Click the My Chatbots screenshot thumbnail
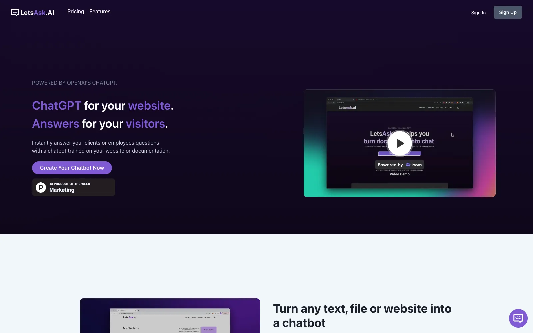This screenshot has width=533, height=333. point(170,316)
